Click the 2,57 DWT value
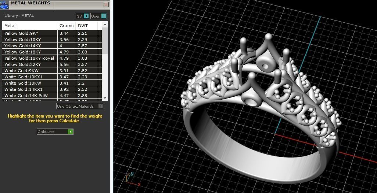The width and height of the screenshot is (377, 193). (x=82, y=46)
